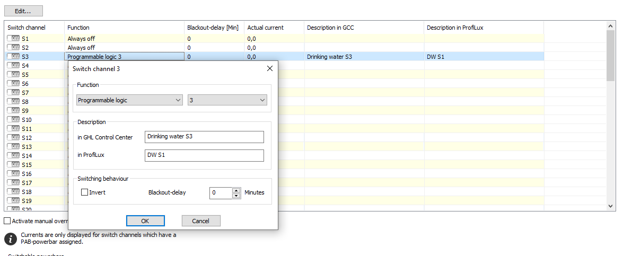The image size is (632, 256).
Task: Click the Edit... button
Action: [23, 11]
